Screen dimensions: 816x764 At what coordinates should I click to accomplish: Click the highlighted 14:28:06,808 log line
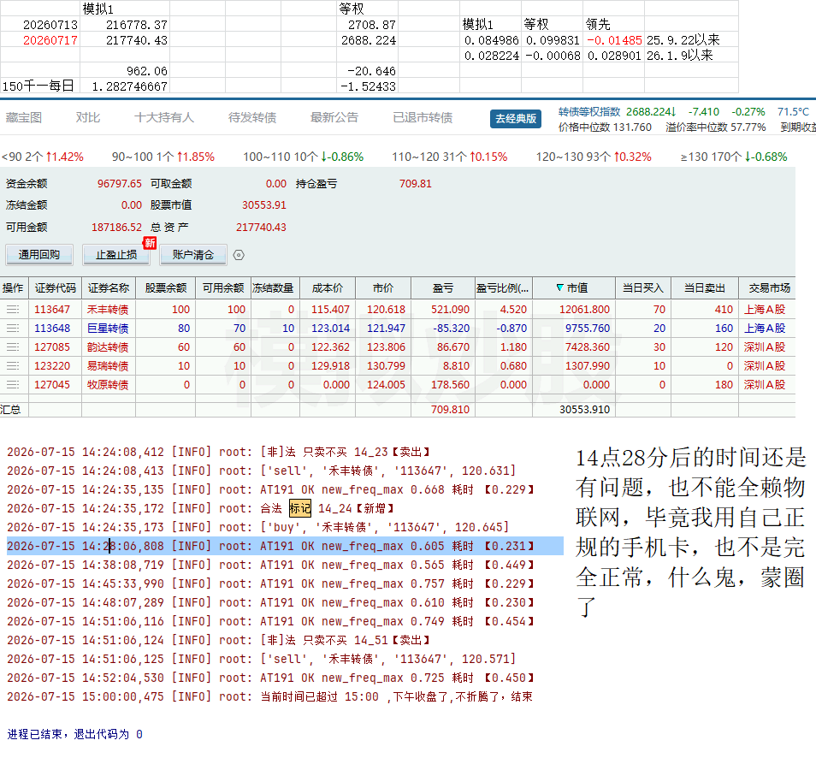pos(285,546)
